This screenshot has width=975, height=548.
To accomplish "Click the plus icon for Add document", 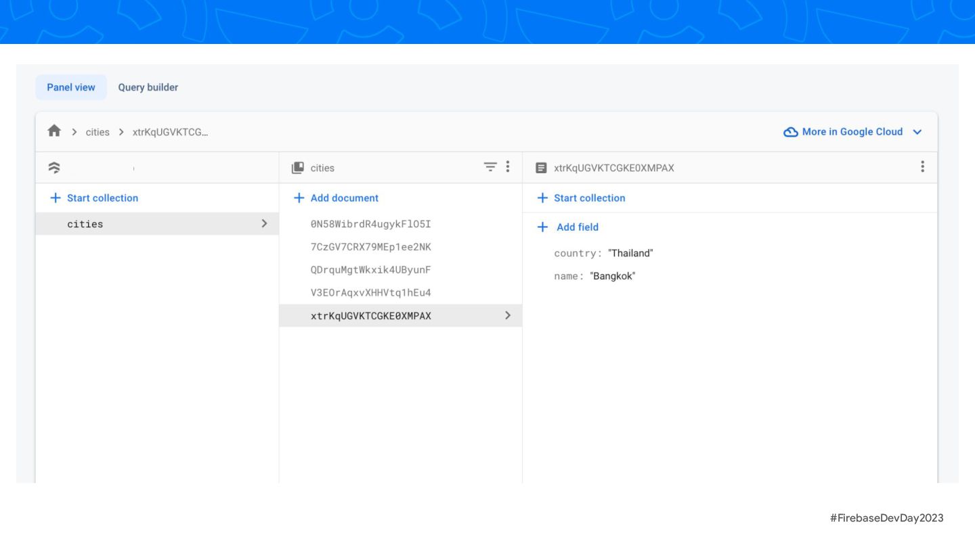I will 299,198.
